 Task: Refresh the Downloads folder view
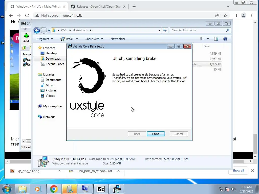click(x=165, y=30)
